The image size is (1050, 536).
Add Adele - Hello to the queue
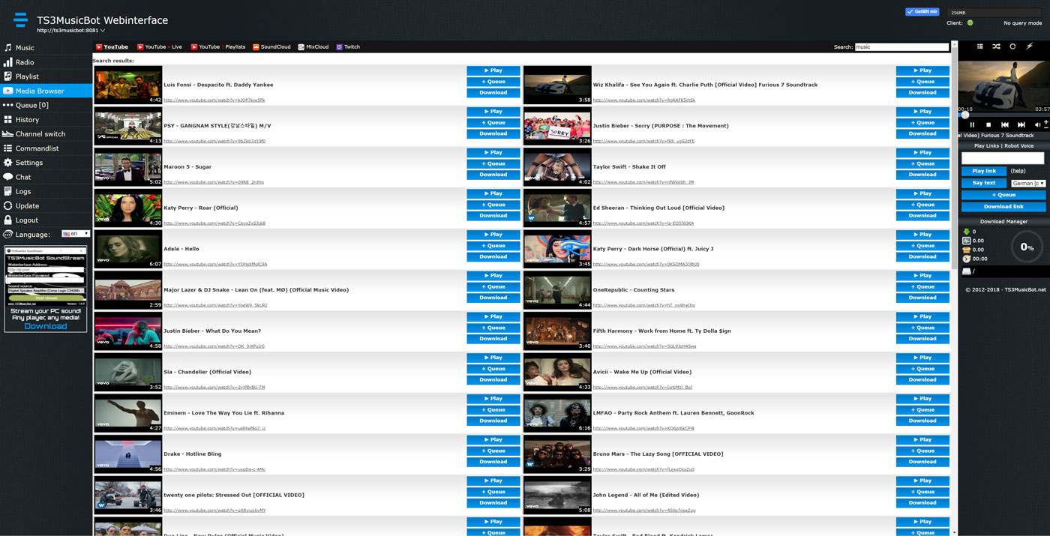click(493, 246)
